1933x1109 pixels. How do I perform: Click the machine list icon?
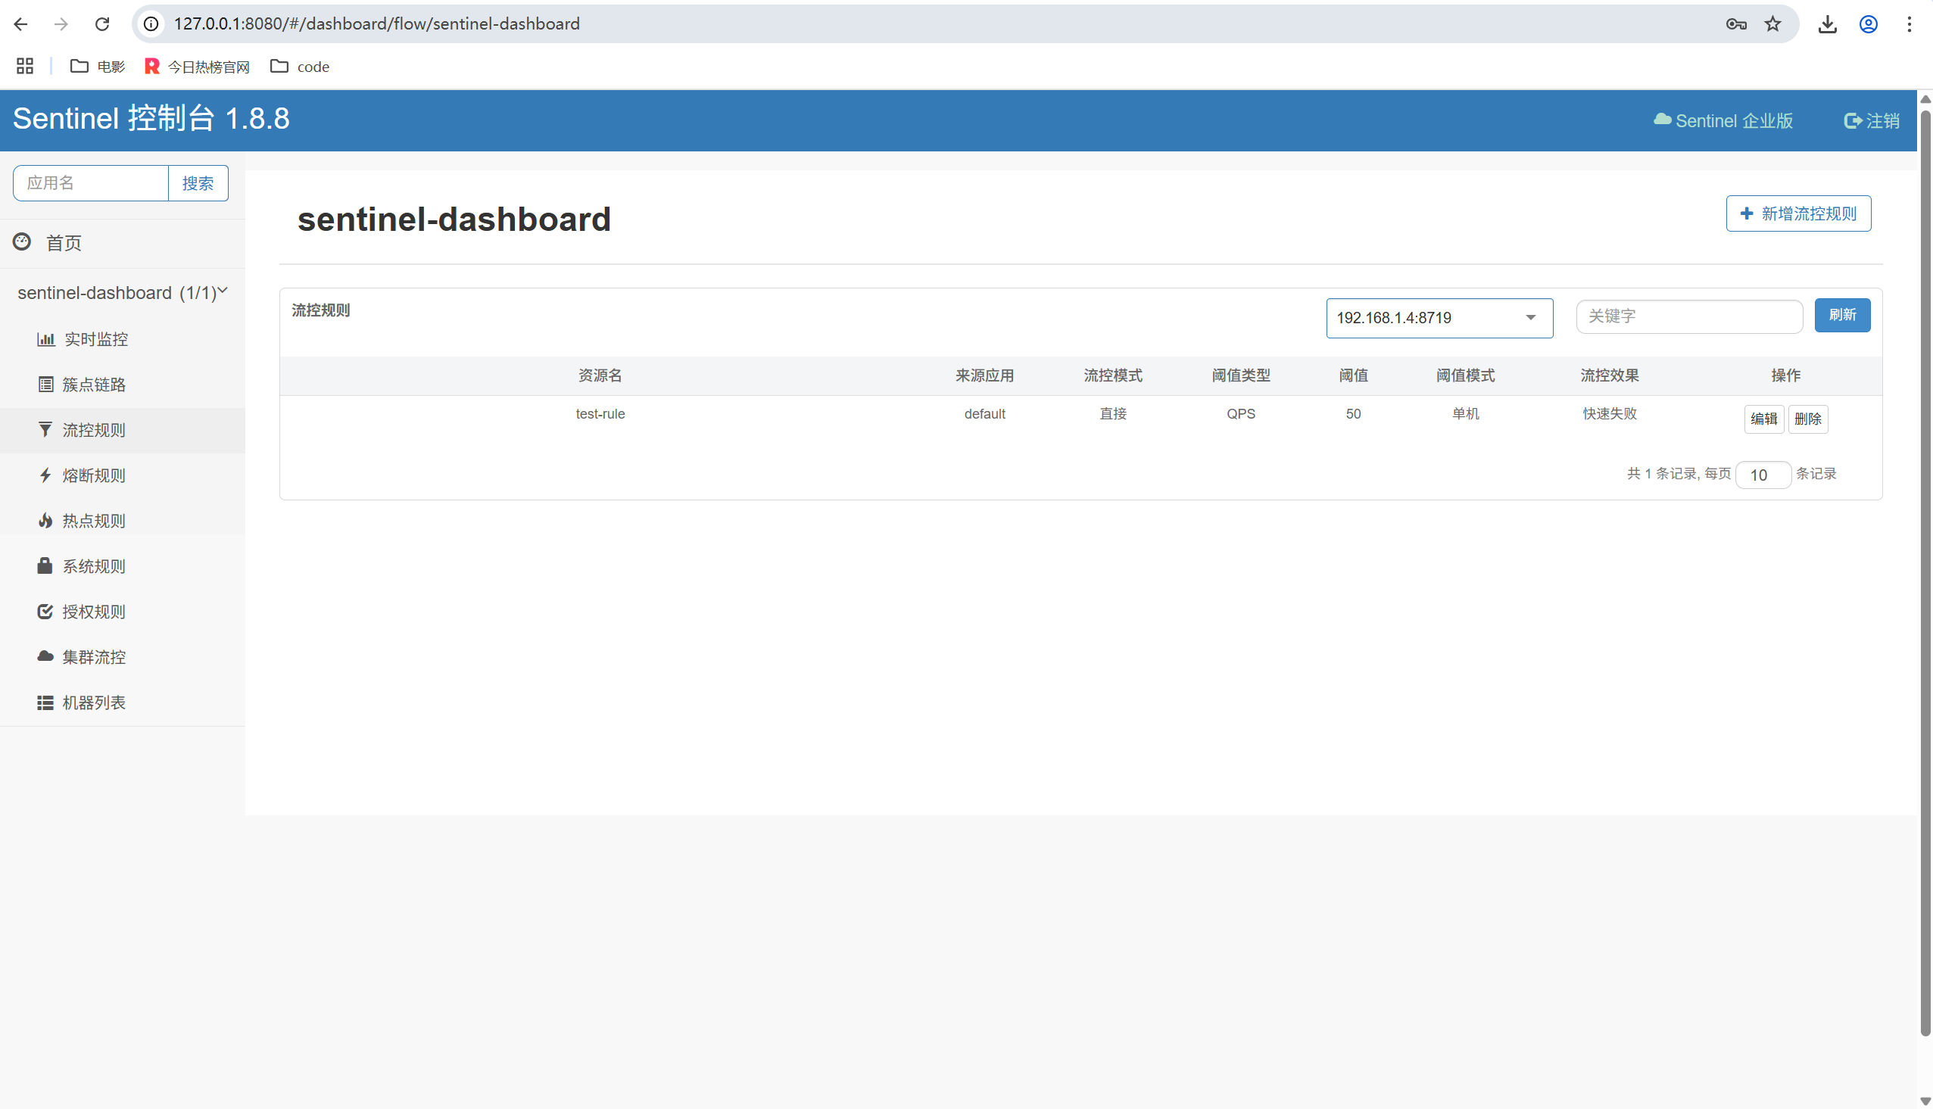(x=45, y=702)
